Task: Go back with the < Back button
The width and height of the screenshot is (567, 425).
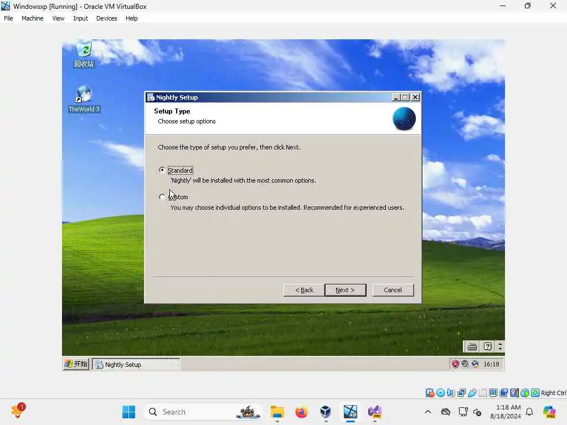Action: point(304,290)
